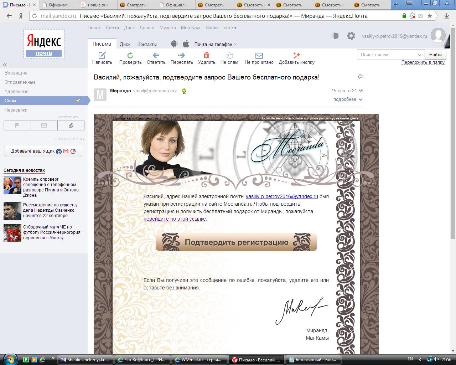Show hidden taskbar toolbar items chevron
Screen dimensions: 456x365
click(x=53, y=358)
